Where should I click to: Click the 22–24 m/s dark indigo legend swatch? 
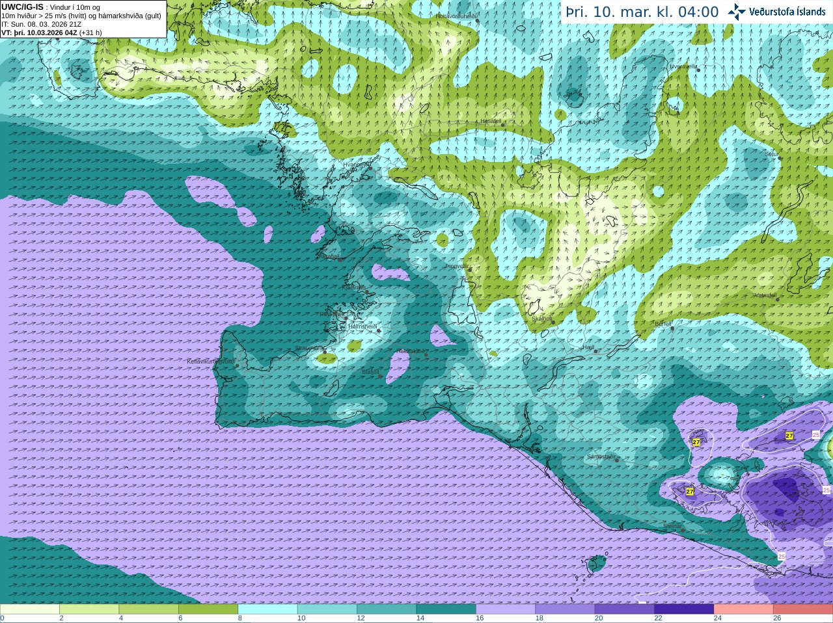point(685,609)
